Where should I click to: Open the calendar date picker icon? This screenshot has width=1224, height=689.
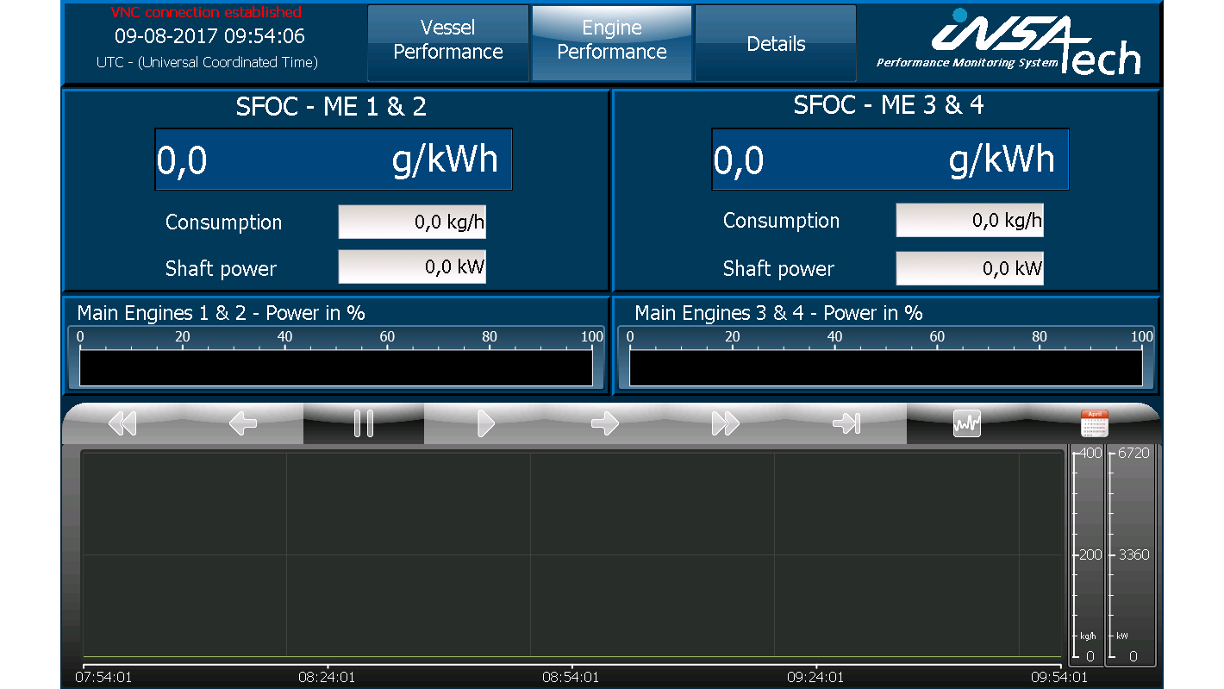[1093, 423]
